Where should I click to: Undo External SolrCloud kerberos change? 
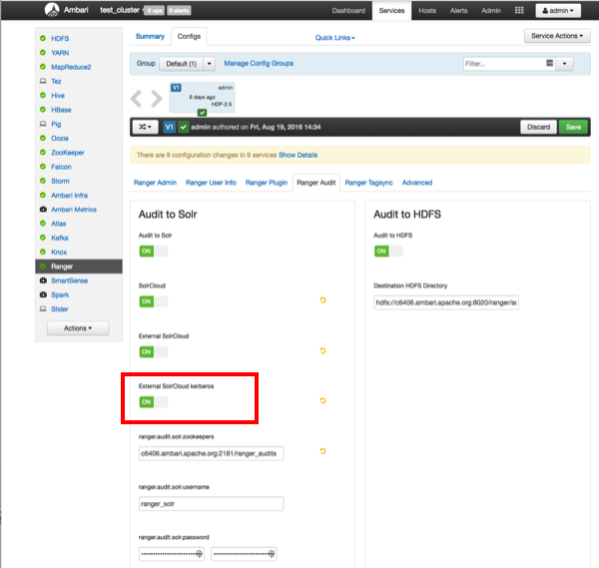pos(322,400)
